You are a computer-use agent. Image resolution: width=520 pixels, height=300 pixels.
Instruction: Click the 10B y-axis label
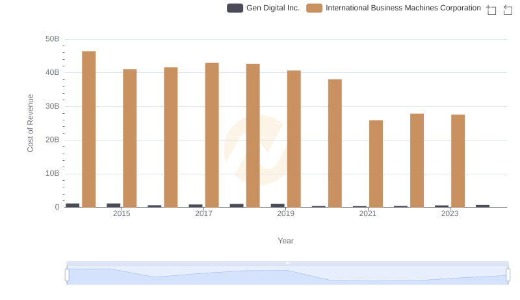[x=53, y=173]
